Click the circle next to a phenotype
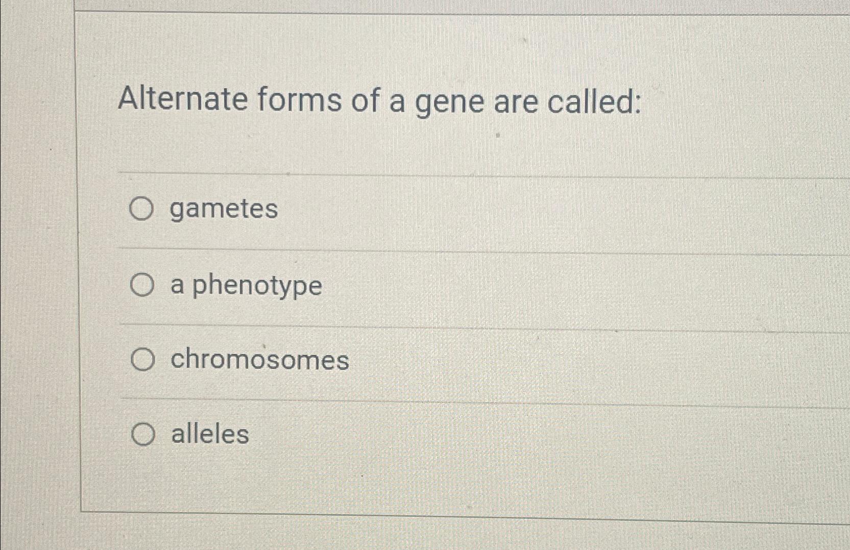The image size is (850, 550). 142,285
